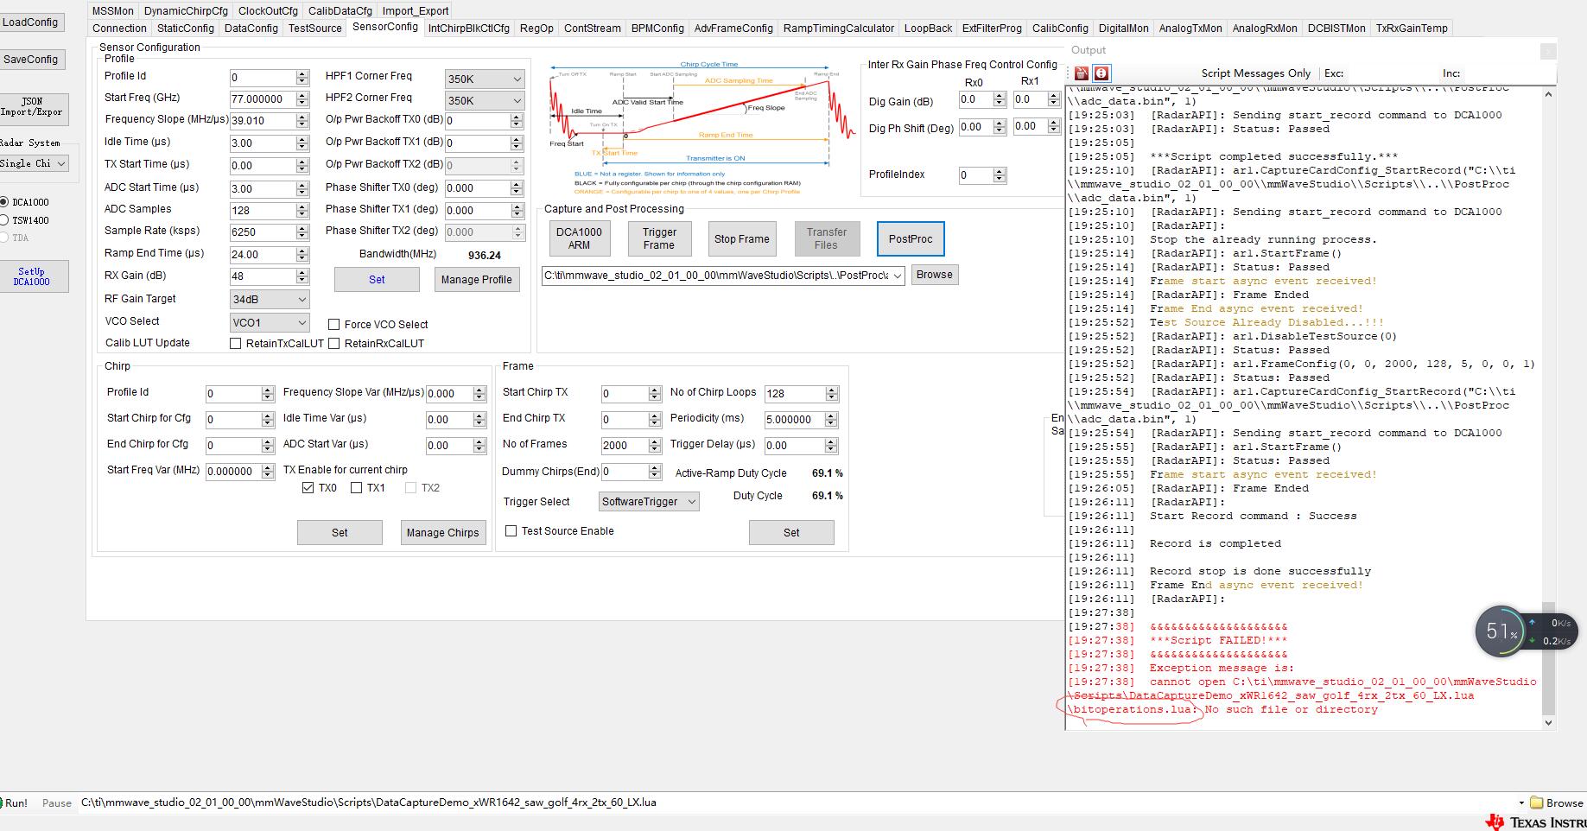Click Browse next to PostProc path

pos(935,275)
